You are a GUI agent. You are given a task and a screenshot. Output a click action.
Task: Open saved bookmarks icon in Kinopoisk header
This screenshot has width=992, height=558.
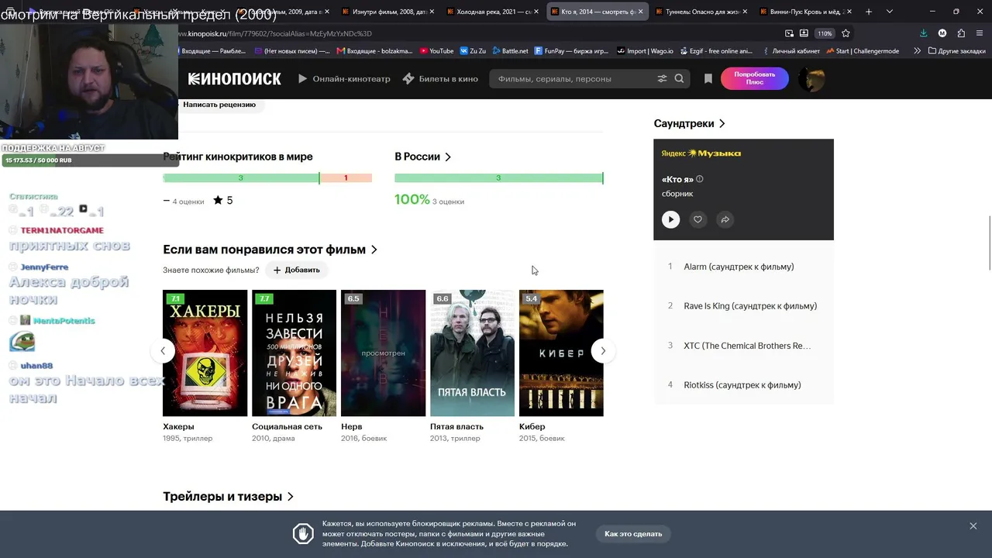click(x=708, y=78)
